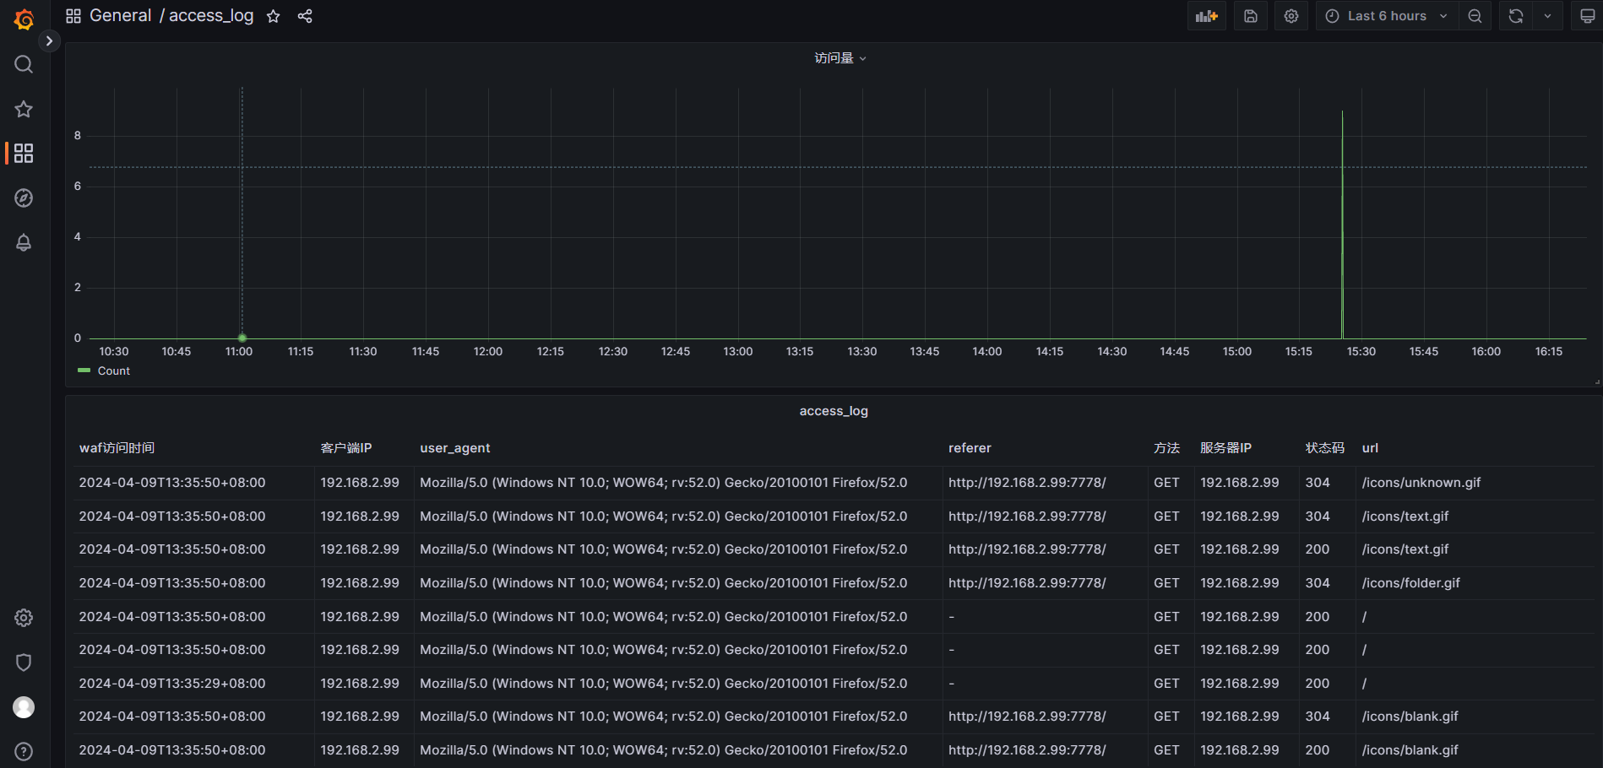Open the Last 6 hours time picker
The width and height of the screenshot is (1603, 768).
(1387, 16)
